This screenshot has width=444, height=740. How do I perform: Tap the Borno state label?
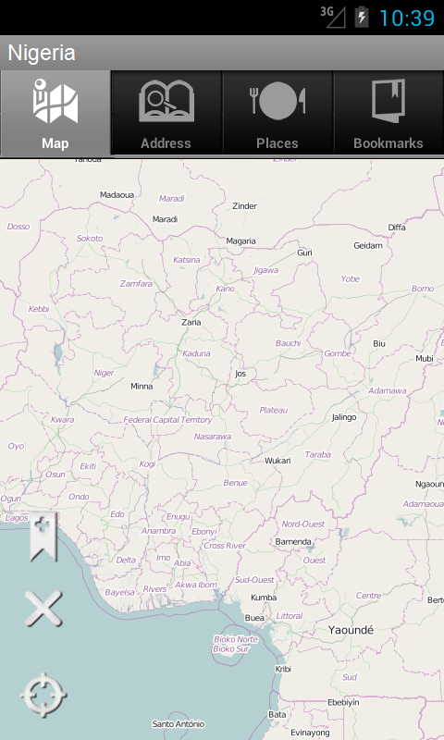(x=423, y=289)
